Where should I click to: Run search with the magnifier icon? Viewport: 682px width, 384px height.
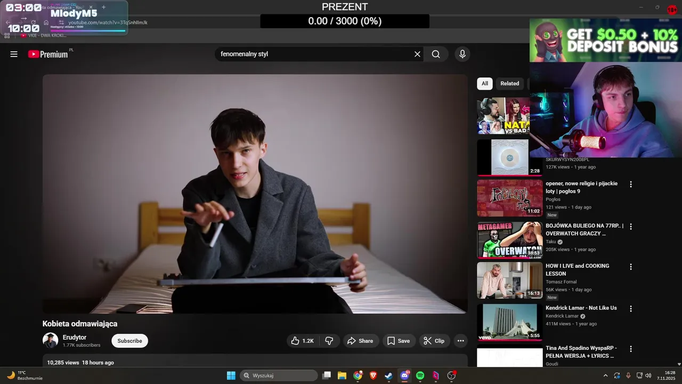436,54
